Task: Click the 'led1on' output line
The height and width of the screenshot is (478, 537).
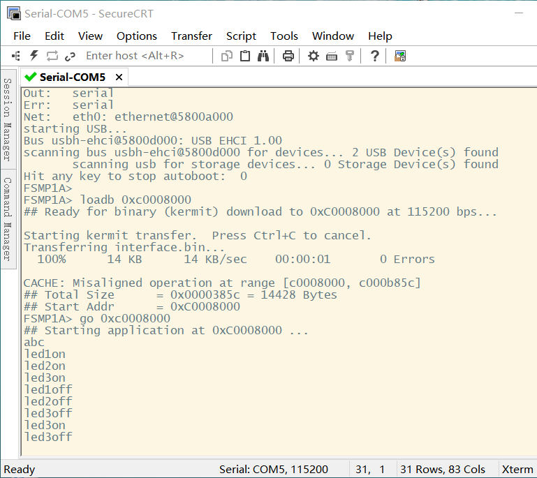Action: tap(45, 354)
